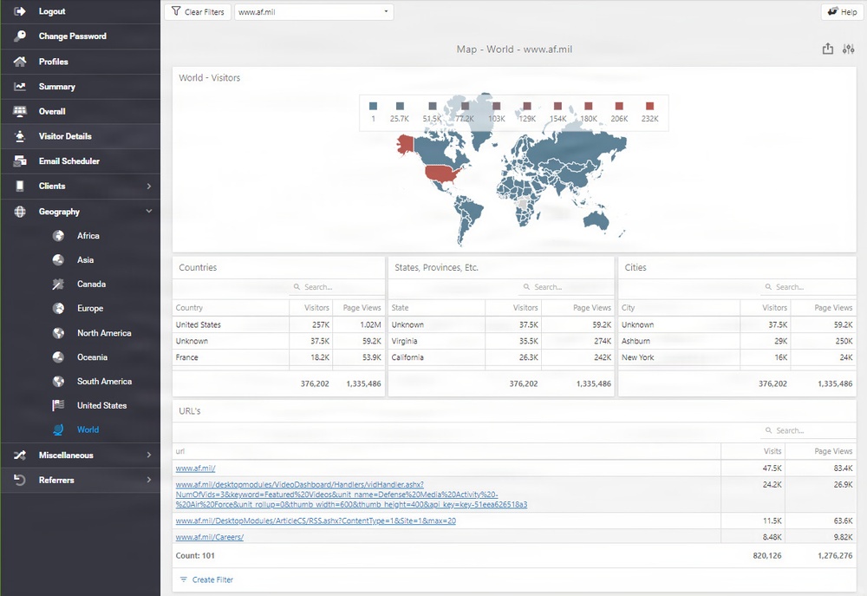The height and width of the screenshot is (596, 867).
Task: Collapse the Geography section chevron
Action: 149,211
